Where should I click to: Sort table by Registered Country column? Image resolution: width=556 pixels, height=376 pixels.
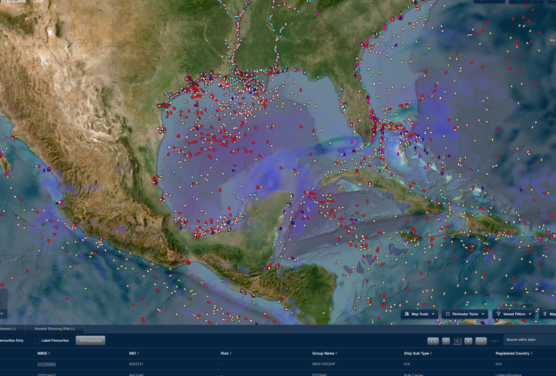(514, 353)
